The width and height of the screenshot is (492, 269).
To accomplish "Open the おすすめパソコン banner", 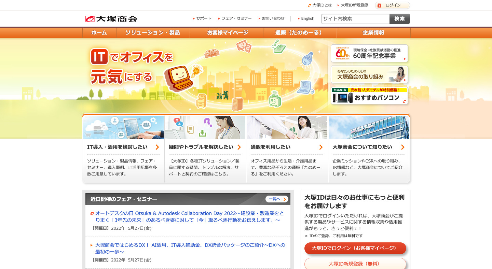I will 369,96.
